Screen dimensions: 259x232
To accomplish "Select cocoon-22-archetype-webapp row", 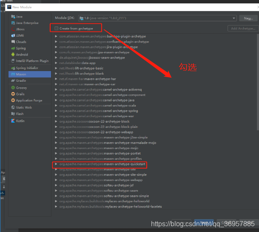I will pyautogui.click(x=96, y=132).
